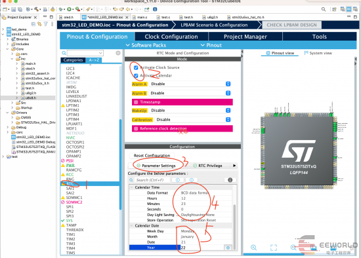
Task: Click the search magnifier in the top toolbar
Action: [324, 9]
